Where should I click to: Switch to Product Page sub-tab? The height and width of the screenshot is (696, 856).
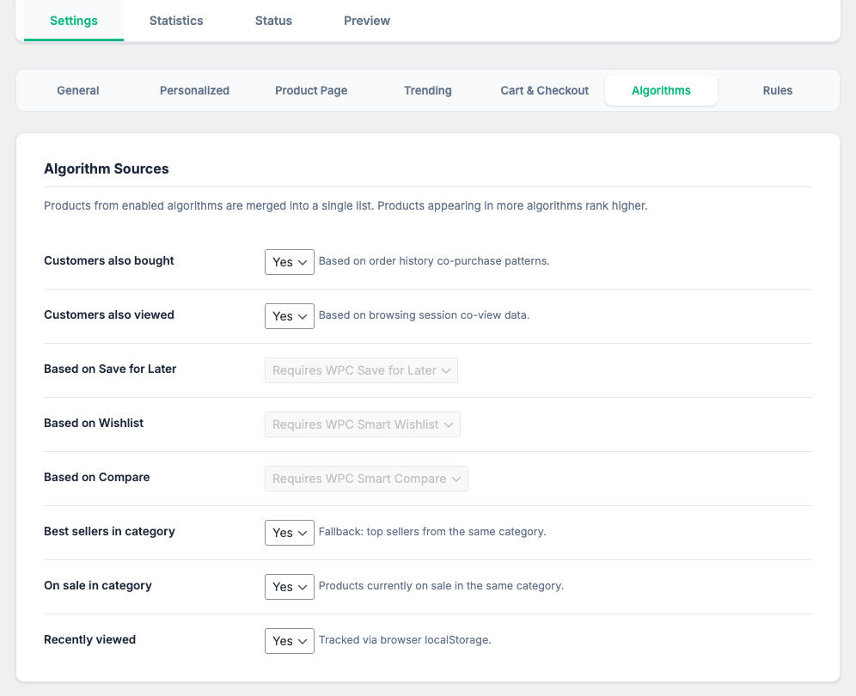point(311,90)
